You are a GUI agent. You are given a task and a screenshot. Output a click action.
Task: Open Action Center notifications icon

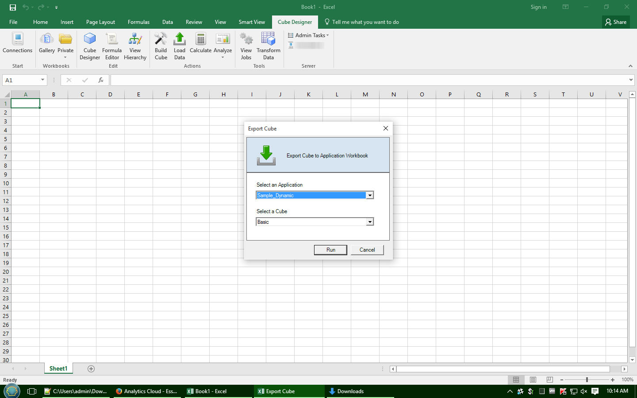pyautogui.click(x=595, y=391)
